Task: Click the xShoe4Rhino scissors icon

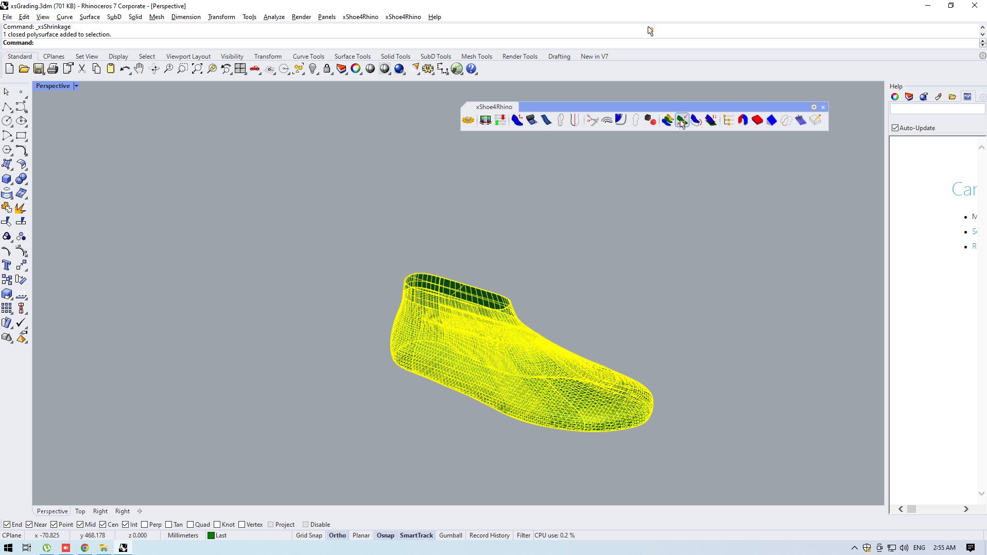Action: click(592, 120)
